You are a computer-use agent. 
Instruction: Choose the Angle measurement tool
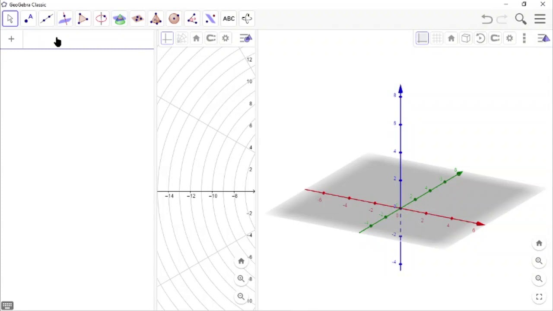click(x=192, y=19)
